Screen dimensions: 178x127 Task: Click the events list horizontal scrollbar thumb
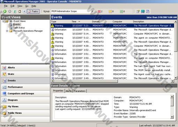coord(86,81)
